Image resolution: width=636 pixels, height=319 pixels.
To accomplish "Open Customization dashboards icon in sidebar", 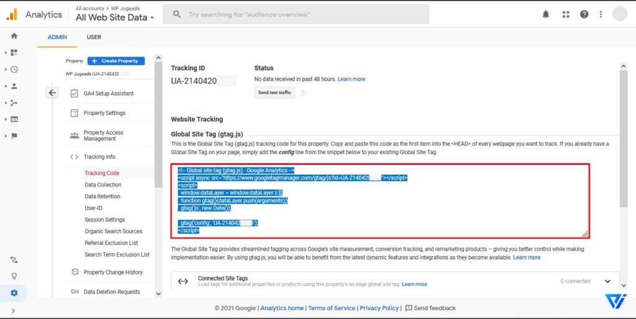I will (14, 53).
